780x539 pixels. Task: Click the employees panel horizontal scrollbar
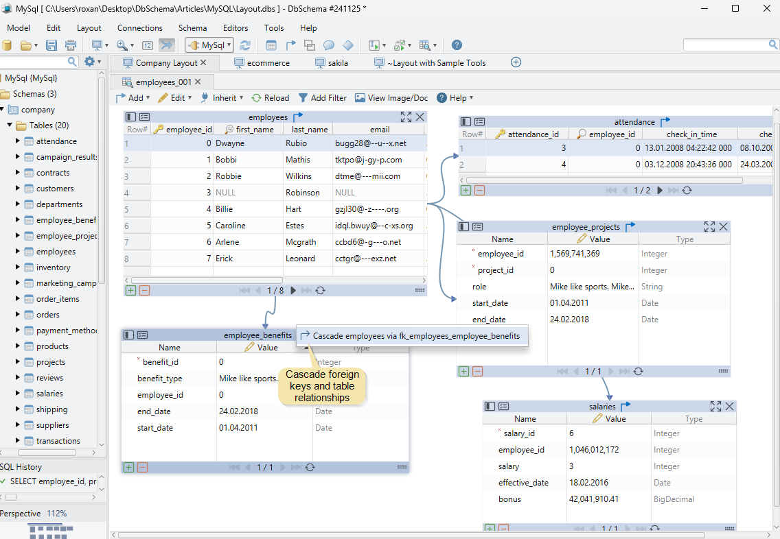tap(207, 280)
